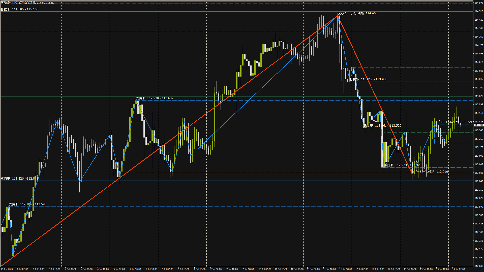Click 113.760 on the price scale

tap(479, 88)
